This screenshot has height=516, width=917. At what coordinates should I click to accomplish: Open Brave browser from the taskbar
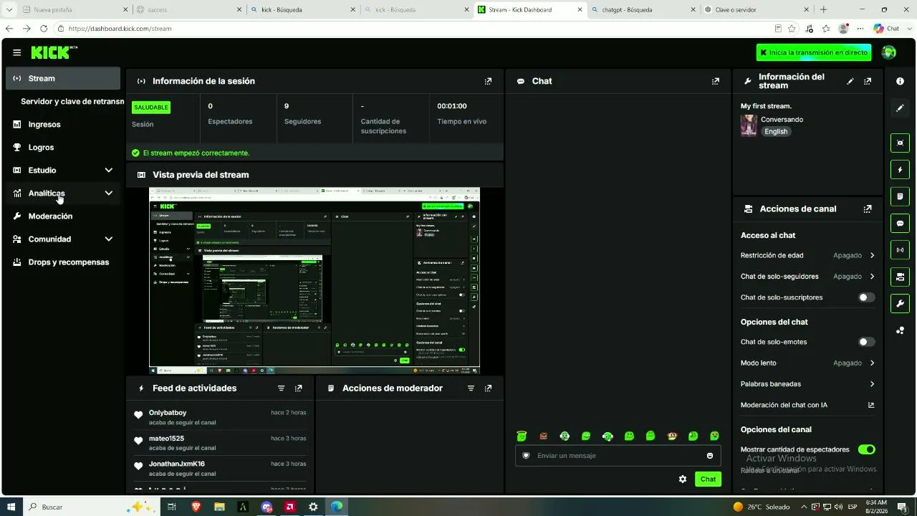pos(196,507)
